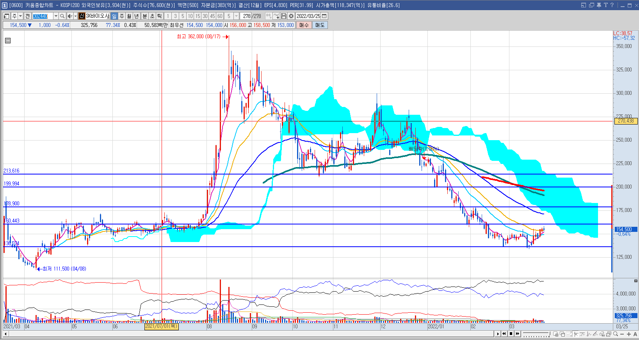Expand the sound options dropdown arrow

point(75,16)
